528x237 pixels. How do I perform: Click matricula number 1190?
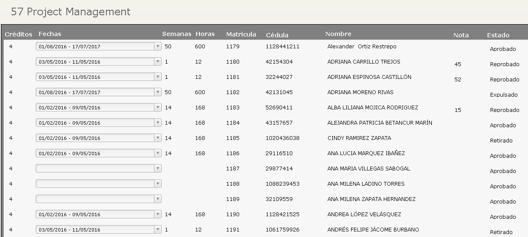pos(233,214)
